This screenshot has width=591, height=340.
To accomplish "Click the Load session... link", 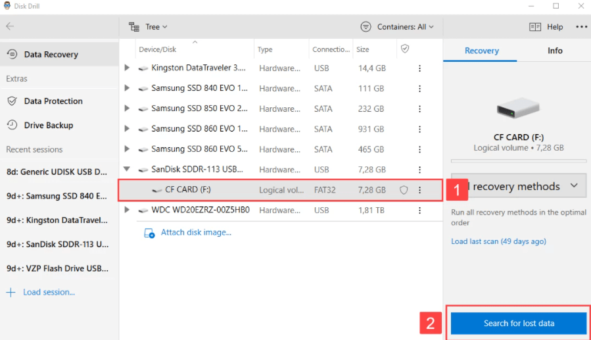I will tap(49, 292).
